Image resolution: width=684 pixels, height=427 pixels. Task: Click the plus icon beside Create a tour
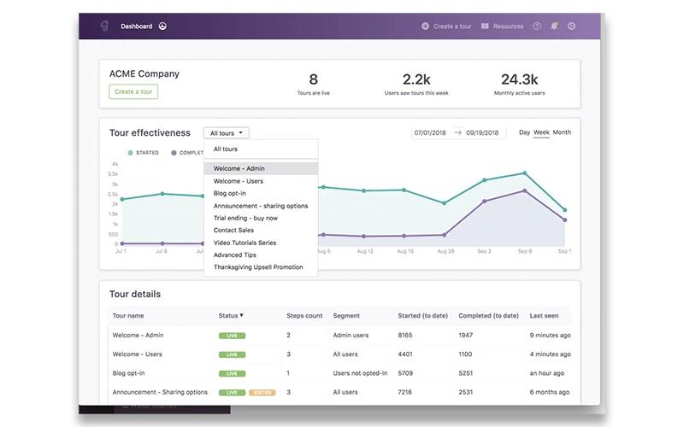(425, 26)
